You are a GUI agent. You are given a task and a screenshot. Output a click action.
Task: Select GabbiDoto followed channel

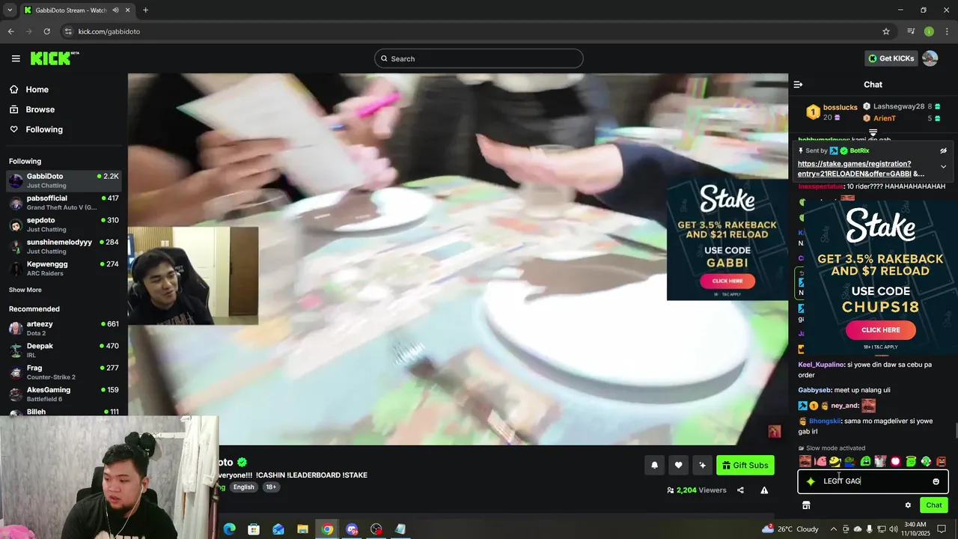pyautogui.click(x=64, y=180)
